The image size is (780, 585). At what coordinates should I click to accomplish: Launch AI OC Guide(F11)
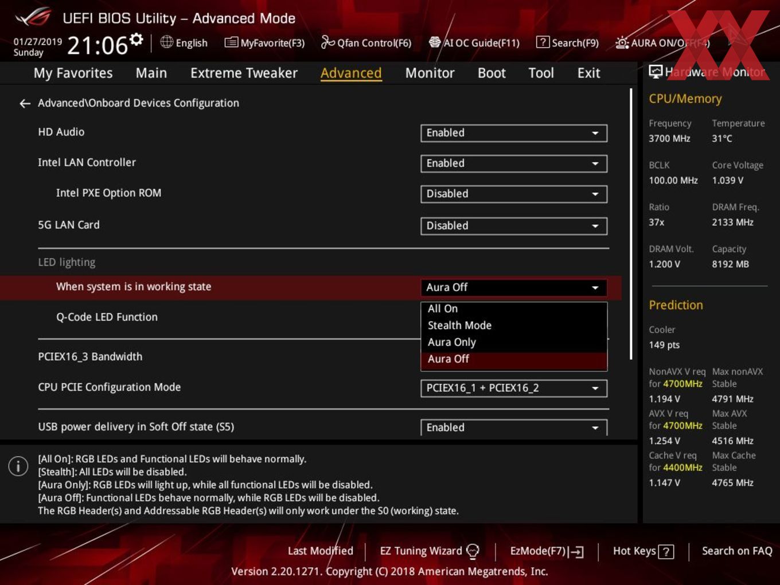(474, 42)
